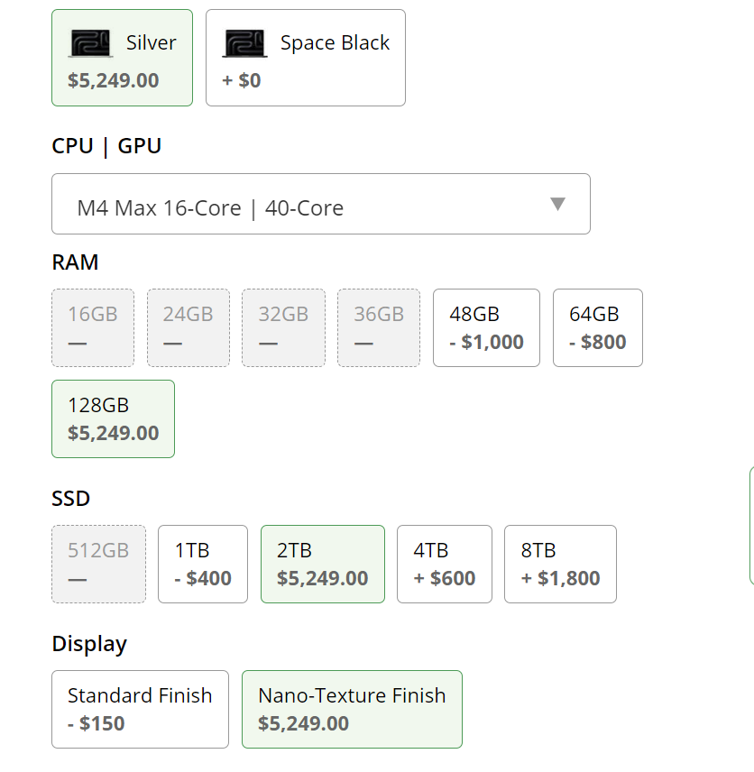Image resolution: width=754 pixels, height=772 pixels.
Task: Select the Nano-Texture Finish display
Action: coord(352,710)
